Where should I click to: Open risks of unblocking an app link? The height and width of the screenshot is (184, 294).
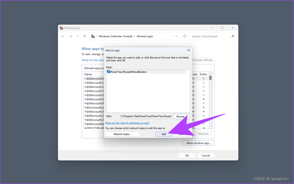point(127,123)
